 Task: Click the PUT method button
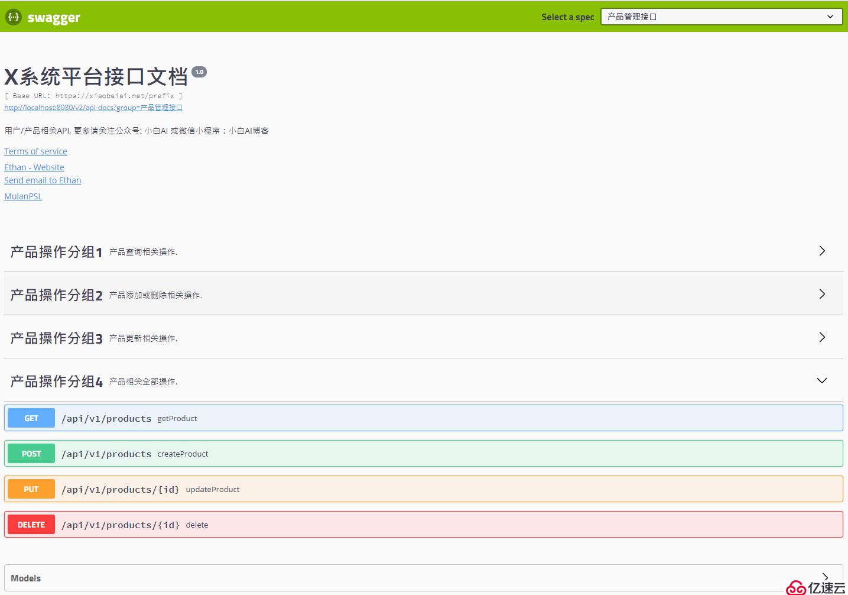pos(31,489)
